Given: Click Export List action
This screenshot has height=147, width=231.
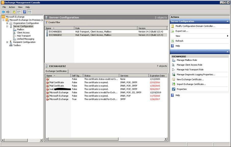Looking at the screenshot, I should coord(182,31).
